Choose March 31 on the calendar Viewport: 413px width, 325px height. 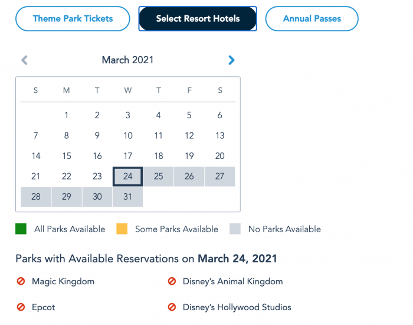pyautogui.click(x=128, y=197)
